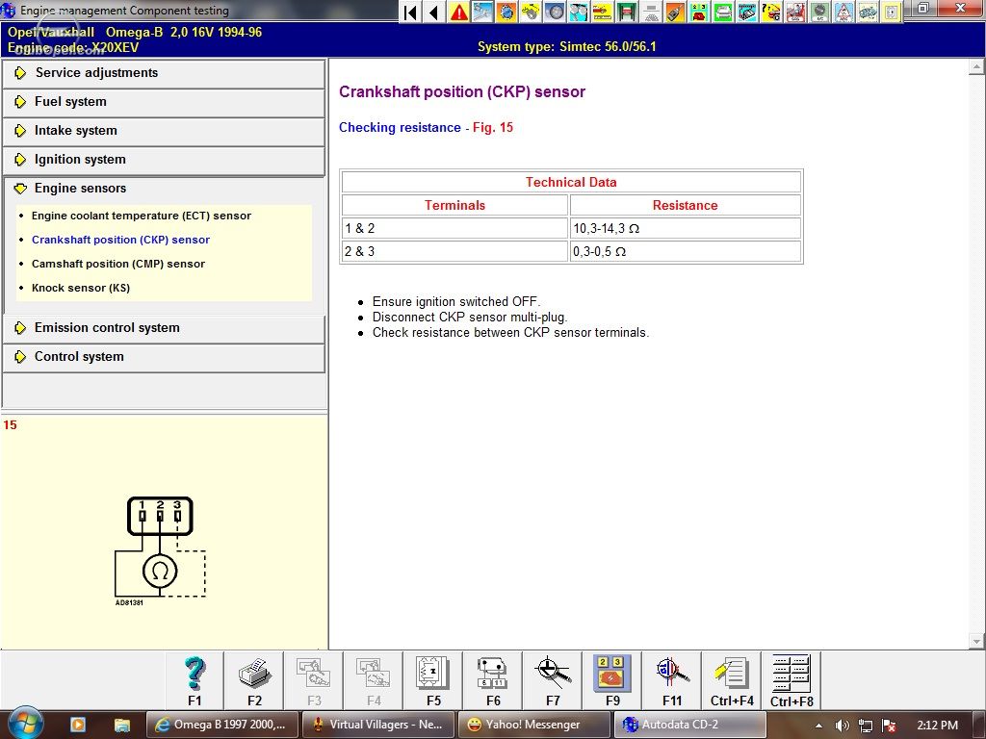Open help with the F1 question mark
The height and width of the screenshot is (739, 986).
[x=195, y=681]
